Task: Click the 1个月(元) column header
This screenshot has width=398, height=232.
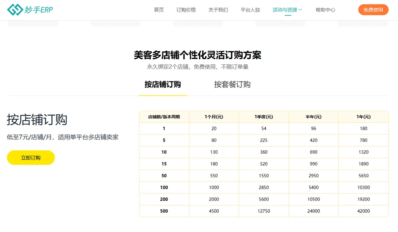Action: [x=214, y=117]
